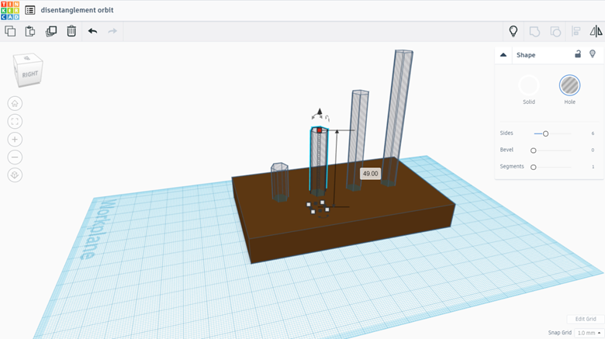Adjust the Sides slider handle
This screenshot has width=605, height=339.
coord(545,133)
